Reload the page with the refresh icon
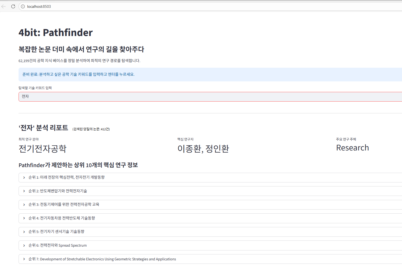 pyautogui.click(x=13, y=6)
